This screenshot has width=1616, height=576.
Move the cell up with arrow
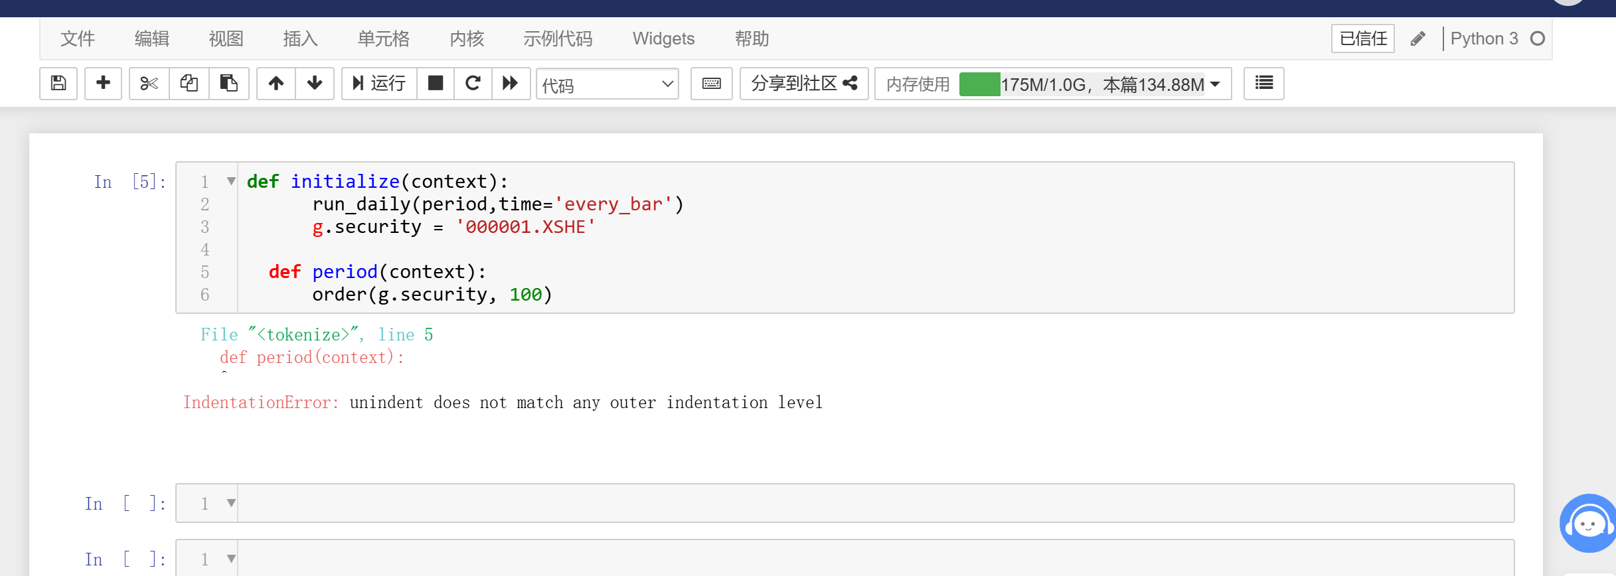(x=276, y=84)
